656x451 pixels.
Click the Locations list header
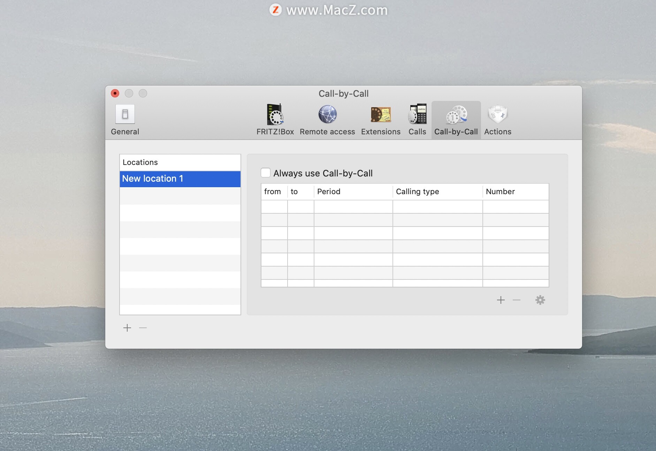180,163
